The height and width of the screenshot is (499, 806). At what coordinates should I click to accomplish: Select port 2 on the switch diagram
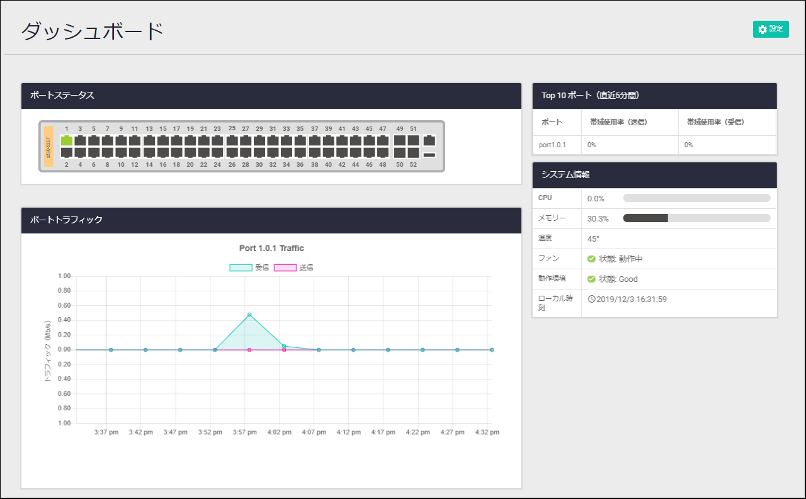click(66, 152)
